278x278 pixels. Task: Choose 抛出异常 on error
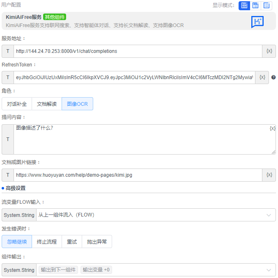(96, 242)
